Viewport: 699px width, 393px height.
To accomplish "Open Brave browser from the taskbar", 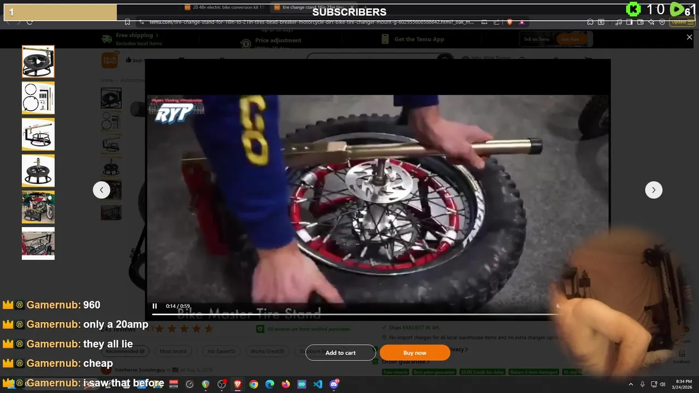I will (x=238, y=384).
